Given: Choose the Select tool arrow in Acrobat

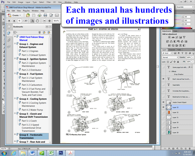Looking at the screenshot, I should (32, 21).
